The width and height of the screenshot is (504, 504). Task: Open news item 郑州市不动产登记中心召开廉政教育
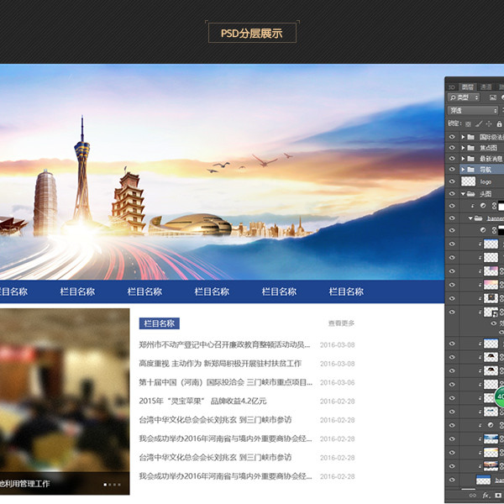tap(224, 345)
